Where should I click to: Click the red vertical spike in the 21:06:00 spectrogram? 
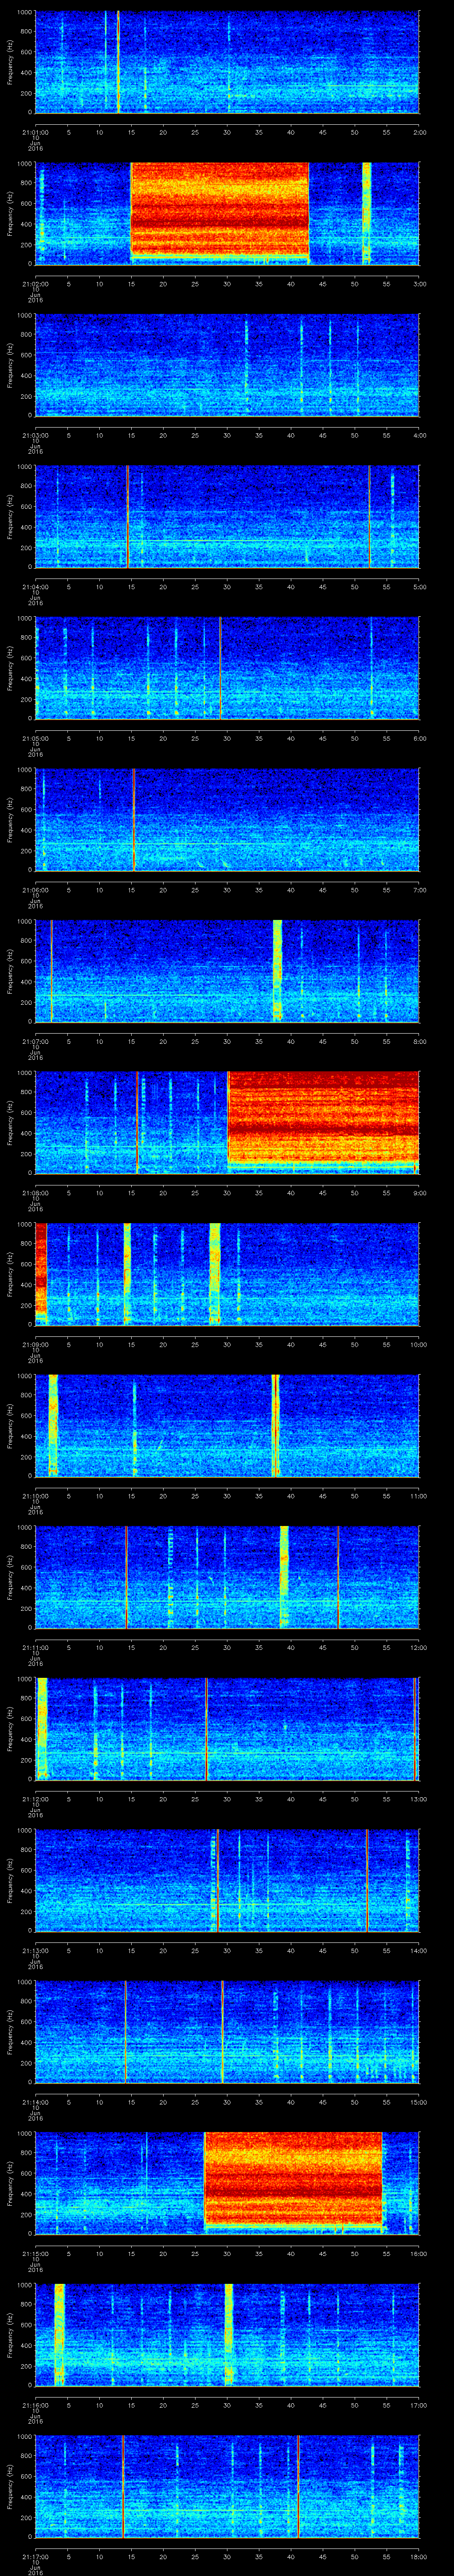coord(134,819)
